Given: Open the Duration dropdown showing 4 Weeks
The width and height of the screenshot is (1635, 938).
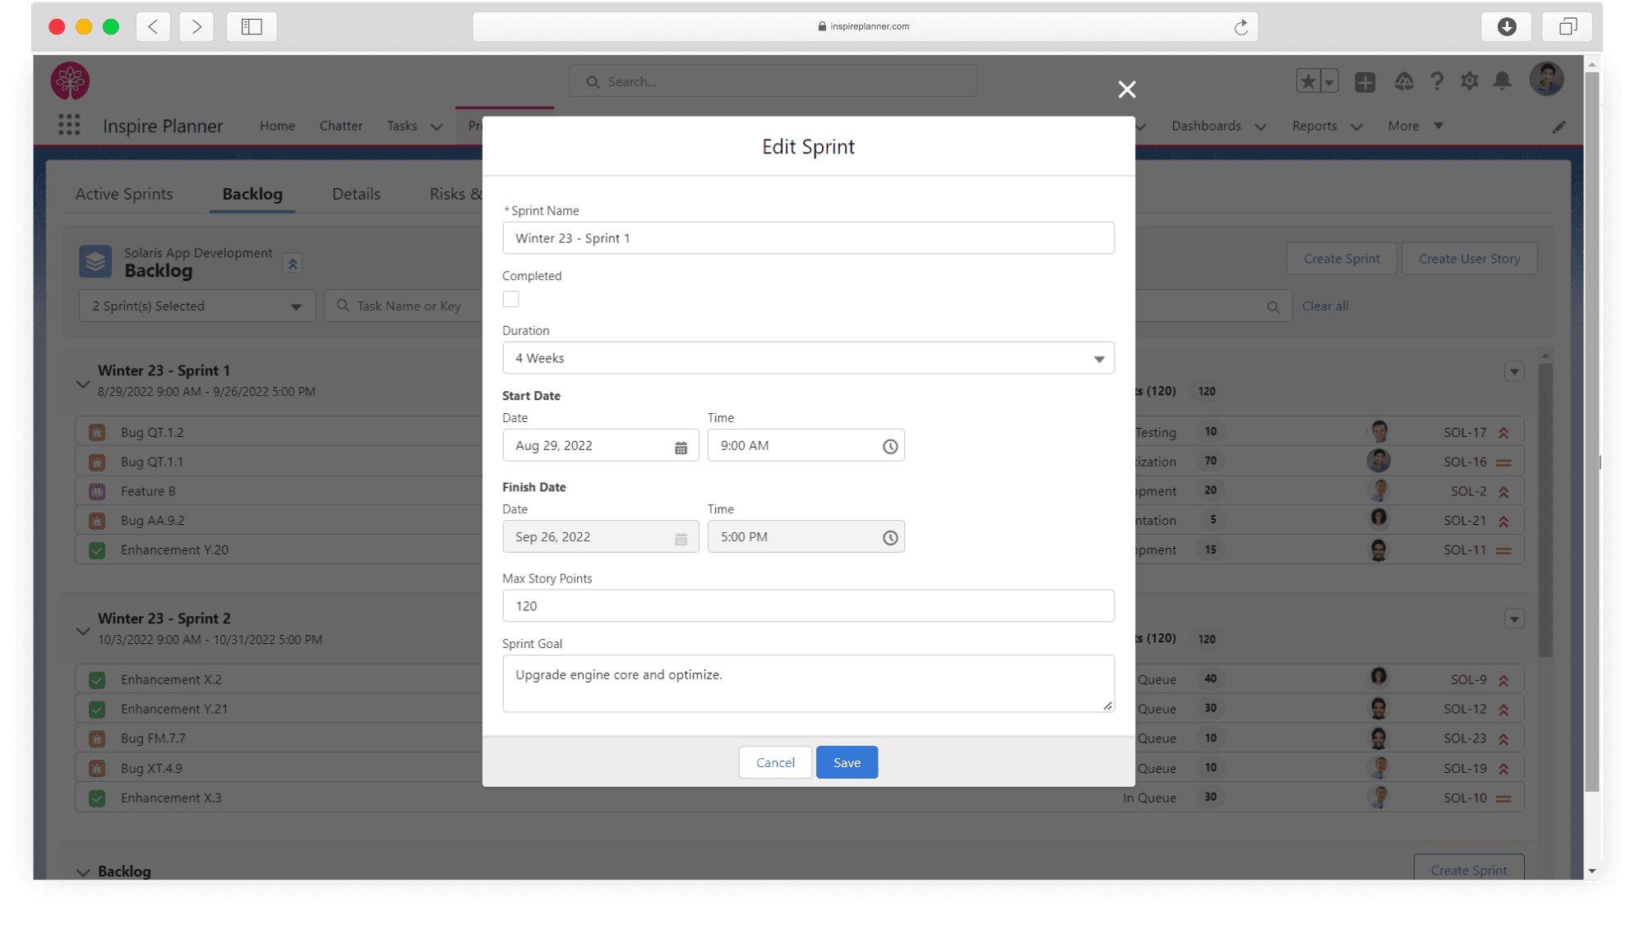Looking at the screenshot, I should tap(808, 358).
